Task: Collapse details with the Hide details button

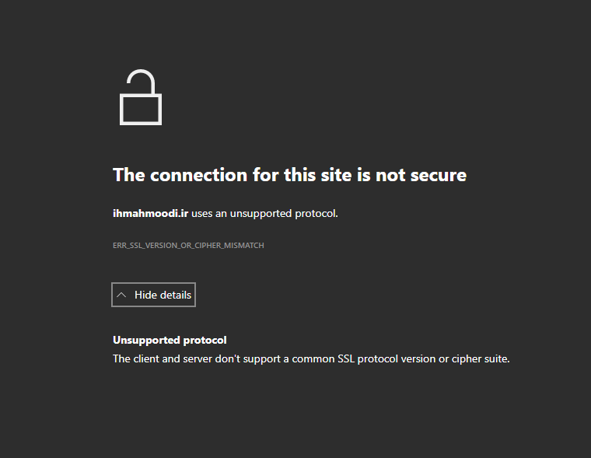Action: 153,295
